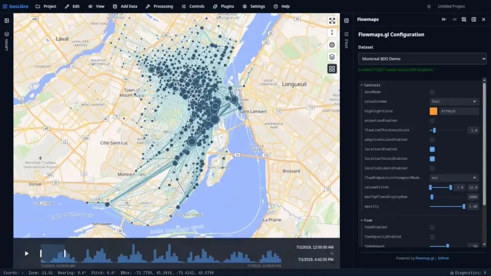
Task: Open the Style sliders icon
Action: tap(346, 34)
